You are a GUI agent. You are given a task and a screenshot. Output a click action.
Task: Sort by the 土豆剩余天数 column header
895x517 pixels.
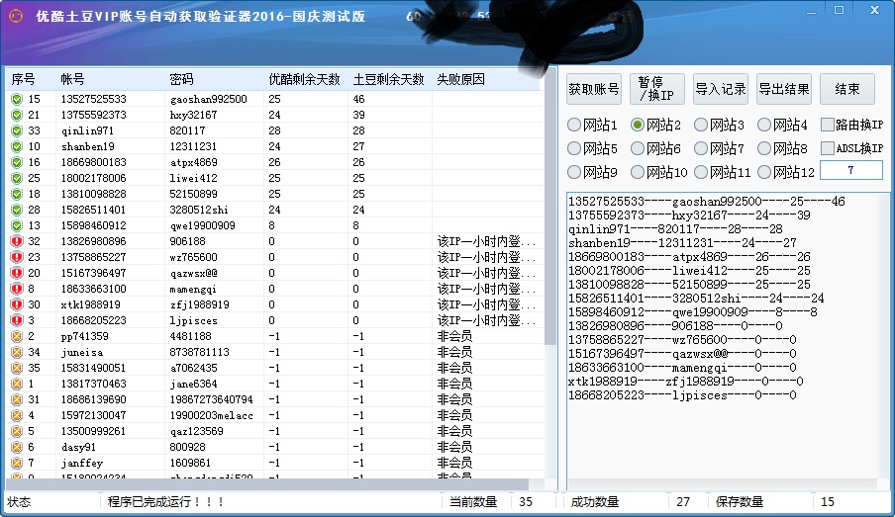(x=389, y=79)
